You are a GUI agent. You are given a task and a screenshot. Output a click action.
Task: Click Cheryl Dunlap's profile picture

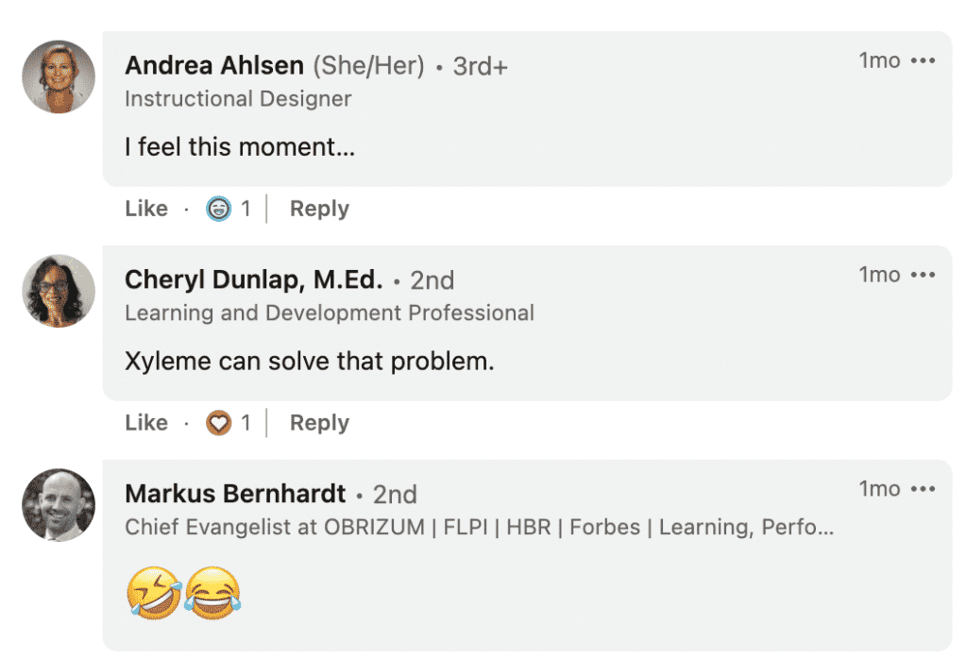point(59,291)
